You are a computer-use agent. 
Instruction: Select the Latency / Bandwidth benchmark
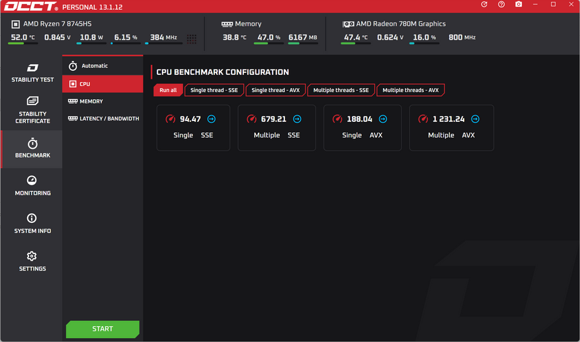[x=103, y=118]
